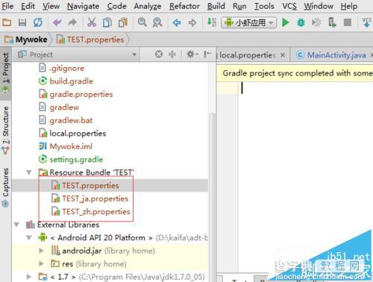This screenshot has width=373, height=282.
Task: Click the hide project panel icon
Action: (207, 54)
